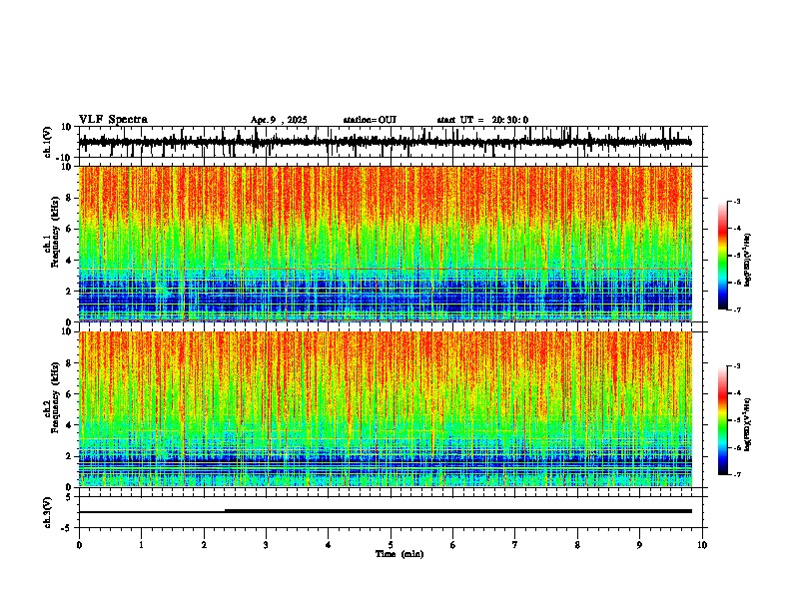Click the ch.1 "Frequency (kHz)" axis label
Viewport: 791px width, 611px height.
pyautogui.click(x=55, y=232)
